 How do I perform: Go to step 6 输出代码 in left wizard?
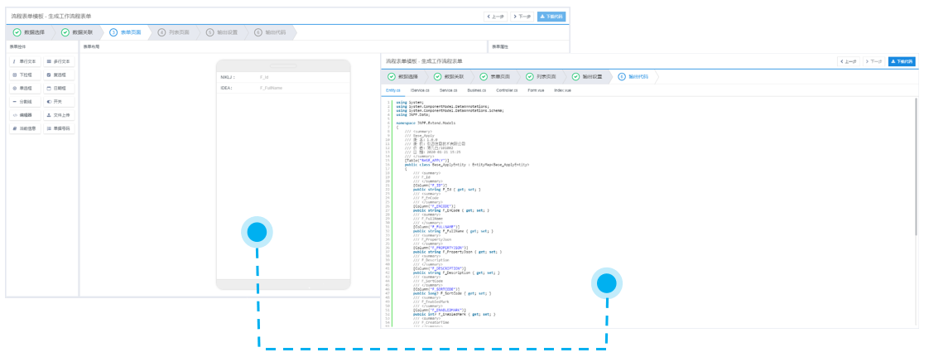pos(271,32)
